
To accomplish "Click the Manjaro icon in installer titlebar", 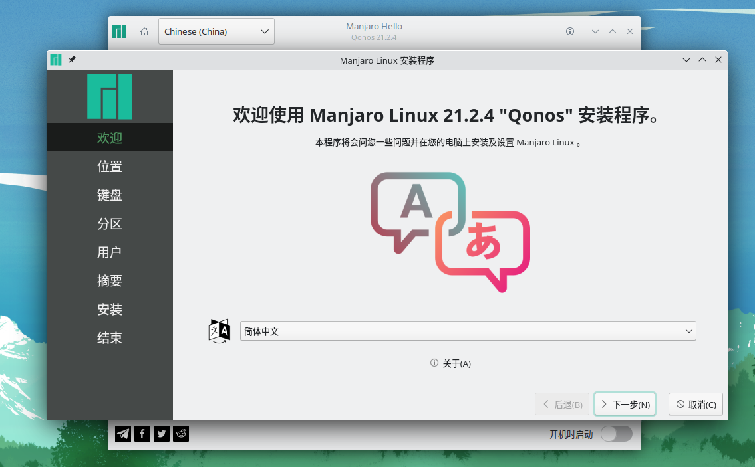I will [56, 60].
